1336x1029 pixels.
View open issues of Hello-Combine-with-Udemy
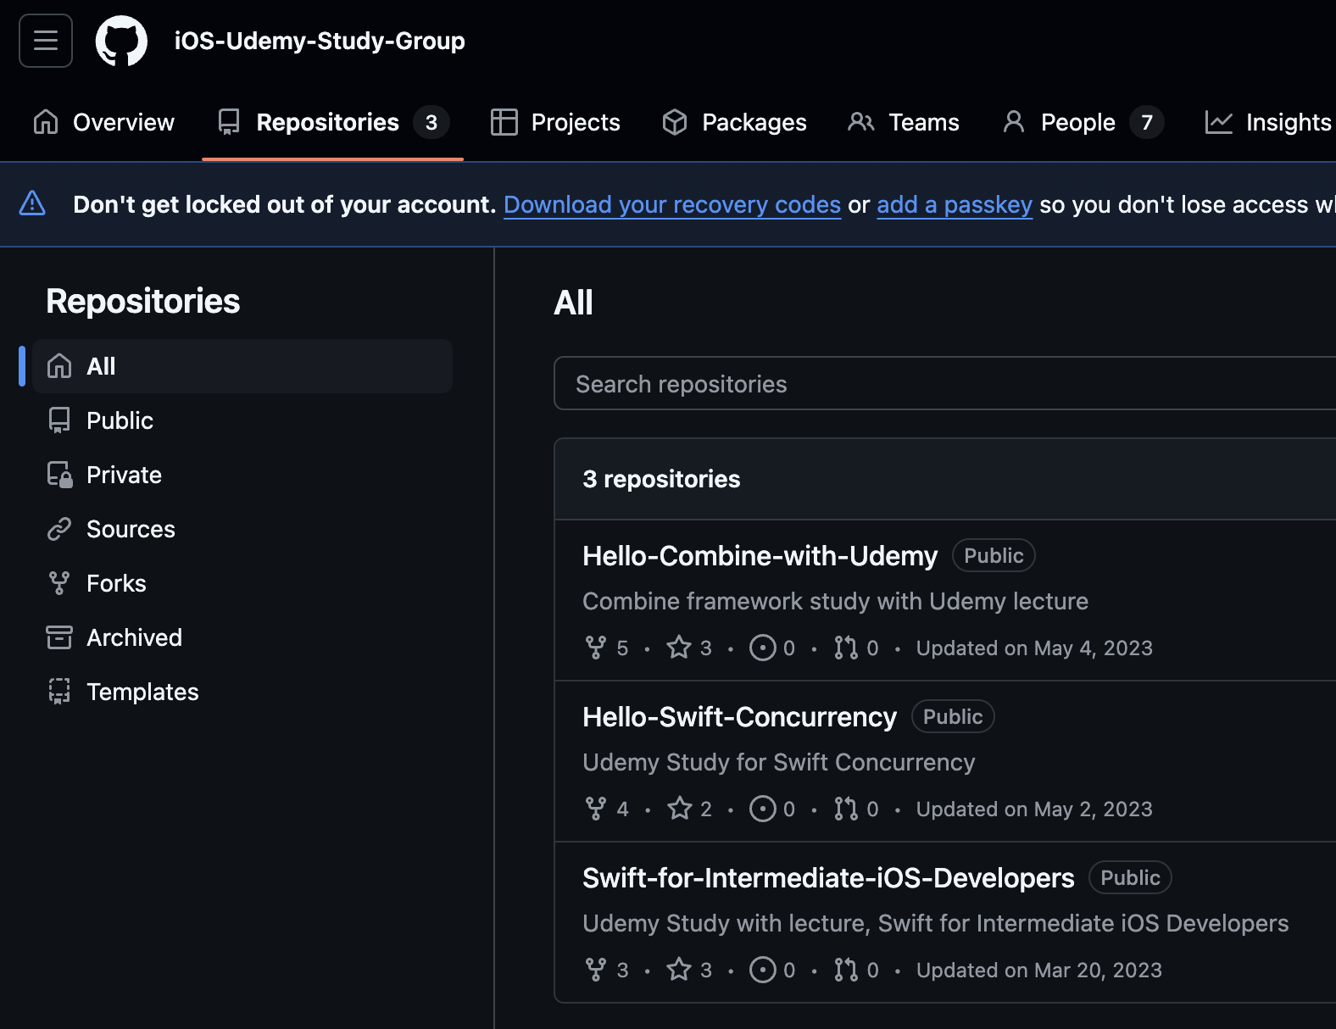point(772,648)
